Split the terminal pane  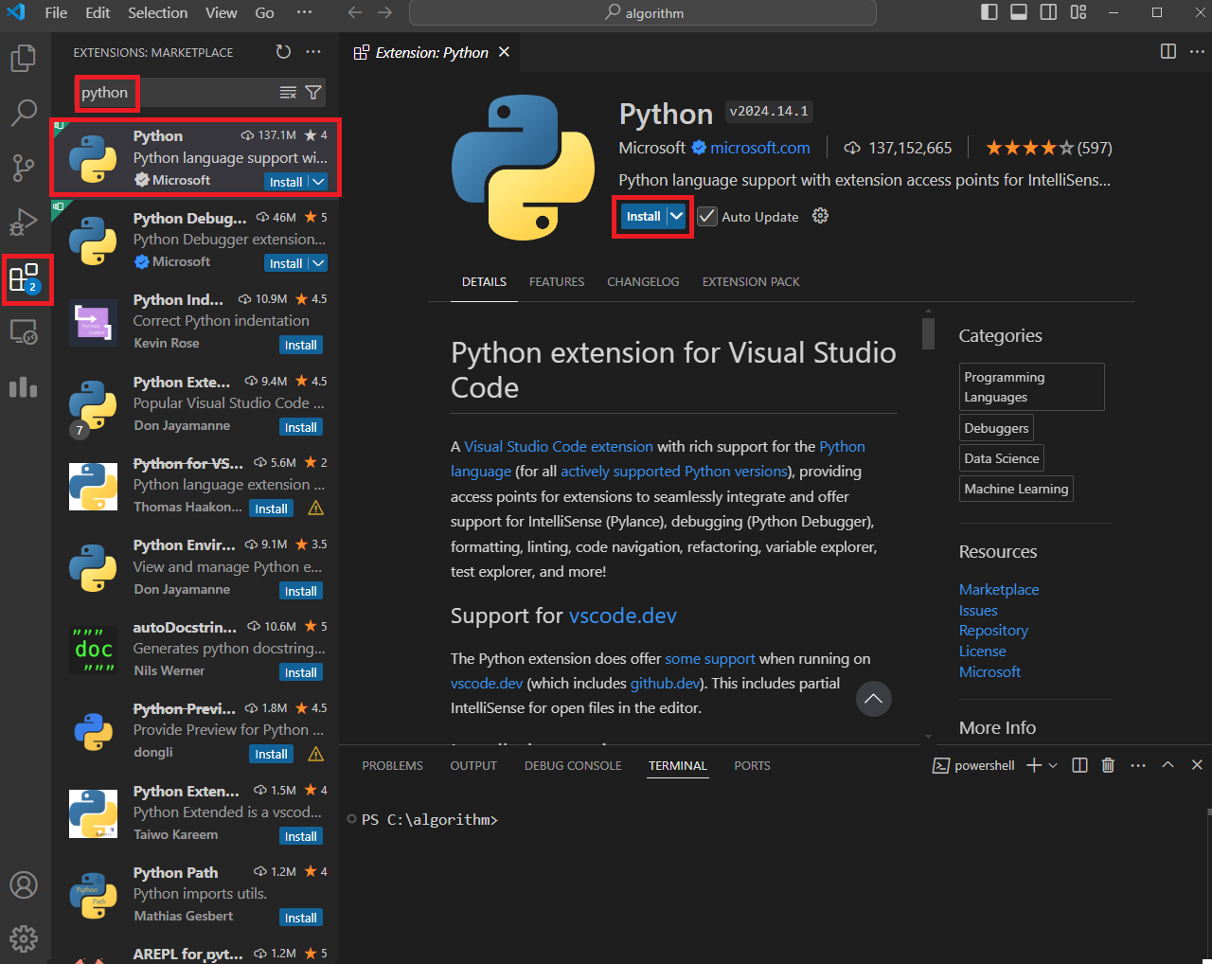pyautogui.click(x=1079, y=765)
